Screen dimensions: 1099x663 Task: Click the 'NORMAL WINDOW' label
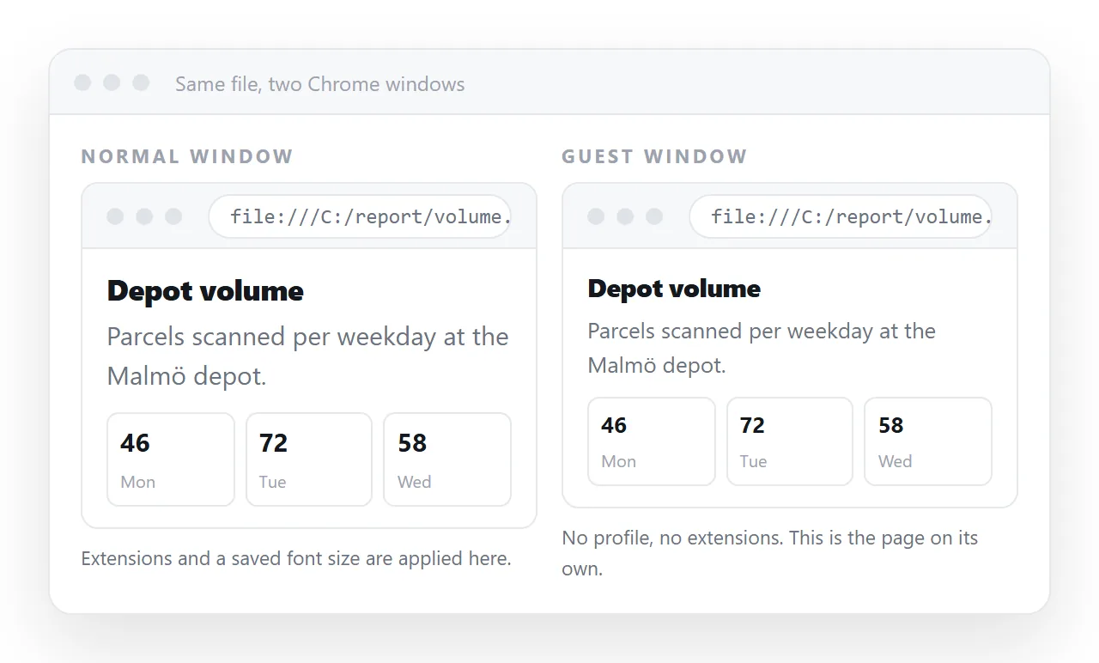point(187,156)
